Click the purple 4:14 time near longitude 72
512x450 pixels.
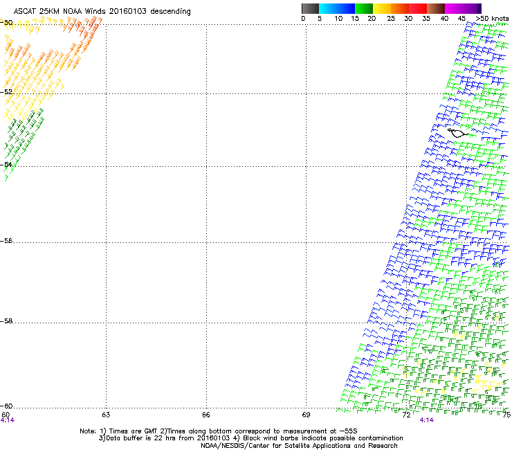[x=426, y=420]
